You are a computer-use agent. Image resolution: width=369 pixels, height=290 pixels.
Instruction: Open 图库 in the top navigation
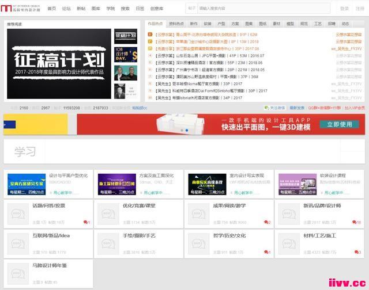pyautogui.click(x=96, y=9)
